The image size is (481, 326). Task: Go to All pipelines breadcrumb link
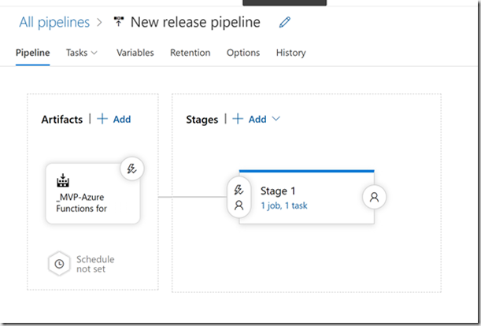coord(54,22)
